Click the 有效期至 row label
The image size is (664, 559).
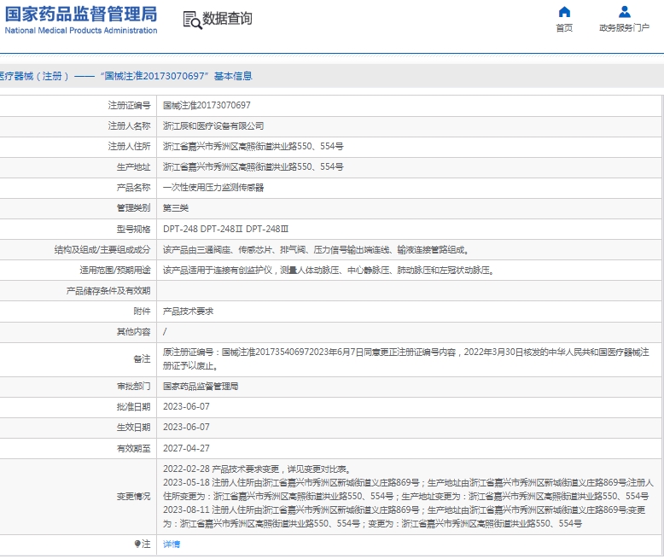click(x=133, y=448)
